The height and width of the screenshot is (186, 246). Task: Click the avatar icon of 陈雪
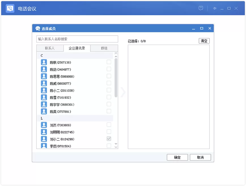tap(44, 97)
